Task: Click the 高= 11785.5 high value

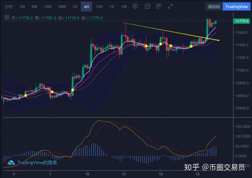Action: (45, 18)
